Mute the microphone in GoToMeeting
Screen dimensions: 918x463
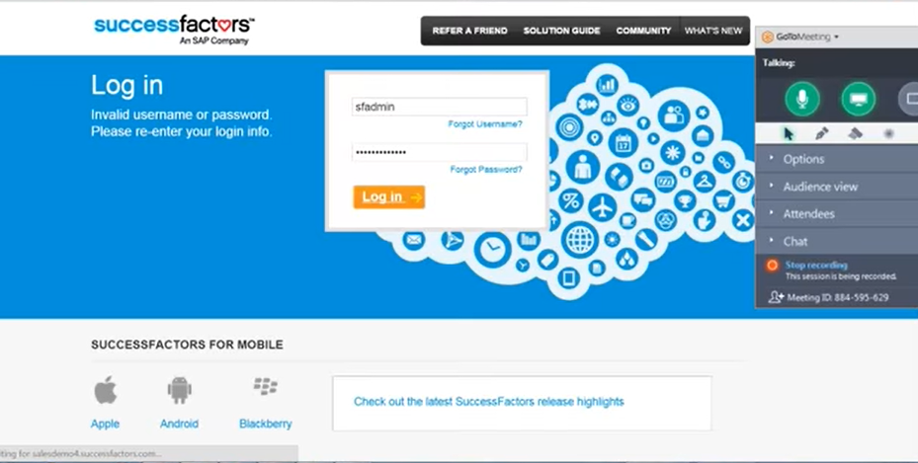802,99
